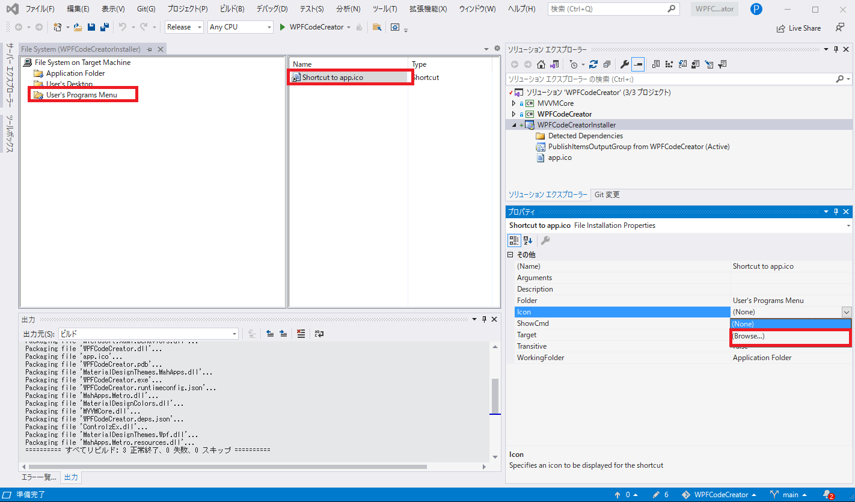The height and width of the screenshot is (502, 855).
Task: Click Alphabetical sort icon in Properties panel
Action: click(529, 240)
